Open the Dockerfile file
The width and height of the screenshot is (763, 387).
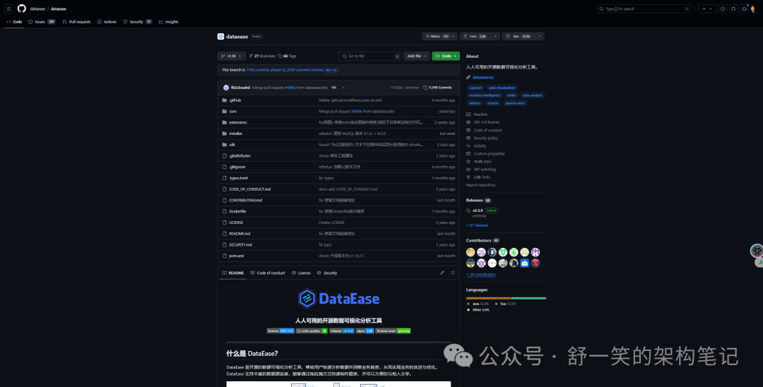237,211
